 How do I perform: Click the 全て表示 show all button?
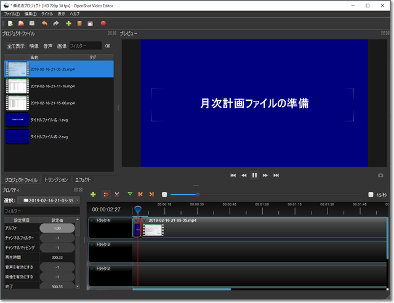(16, 46)
